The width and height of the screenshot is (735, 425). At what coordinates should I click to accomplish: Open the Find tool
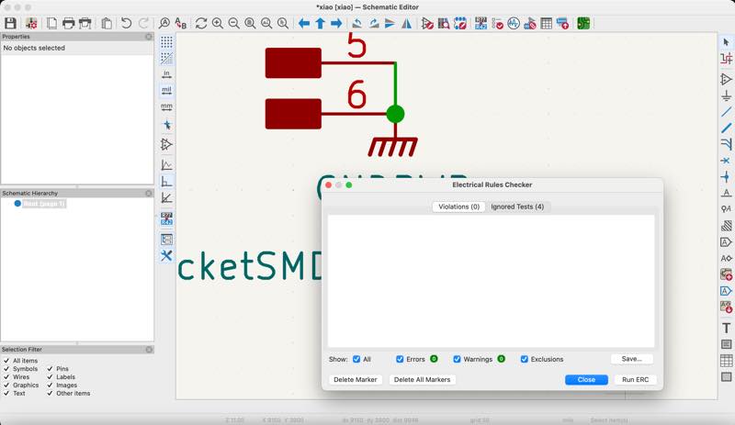(x=164, y=23)
